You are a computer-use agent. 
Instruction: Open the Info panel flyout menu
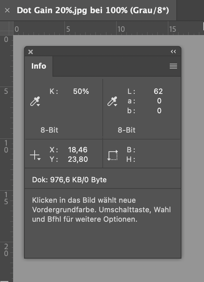coord(173,66)
